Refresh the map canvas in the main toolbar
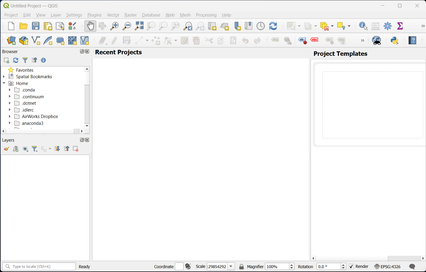Image resolution: width=426 pixels, height=272 pixels. coord(273,26)
